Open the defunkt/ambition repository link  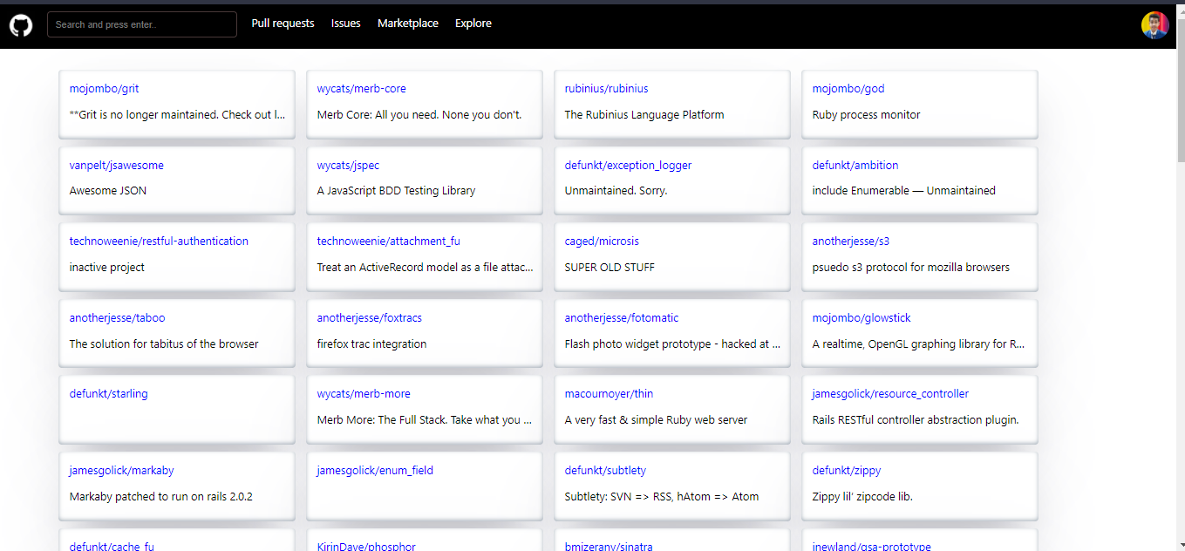click(x=855, y=166)
